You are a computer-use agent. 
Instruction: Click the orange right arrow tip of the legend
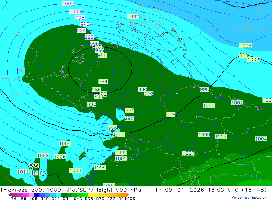pos(128,195)
